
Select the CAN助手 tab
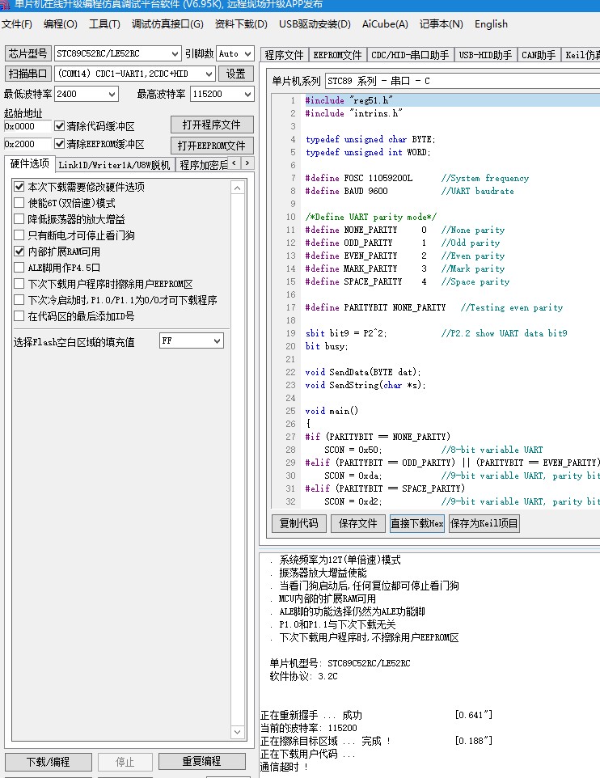coord(539,54)
